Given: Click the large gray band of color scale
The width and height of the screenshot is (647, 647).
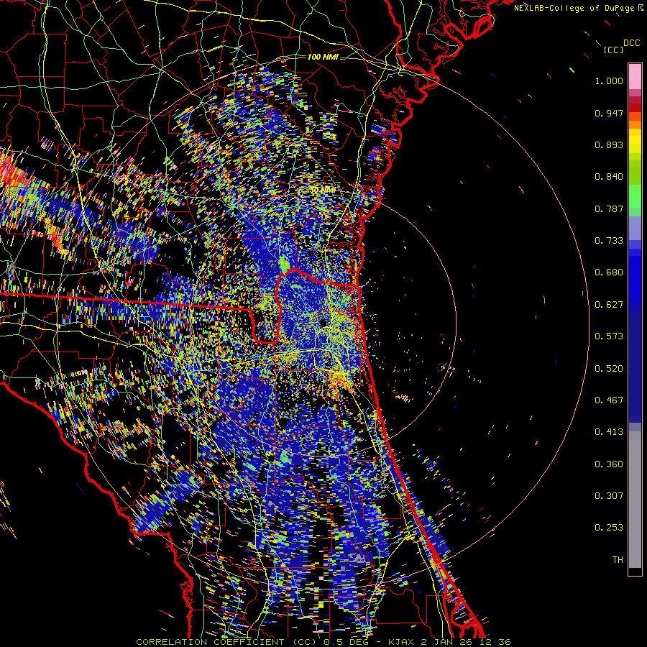Looking at the screenshot, I should pos(635,500).
